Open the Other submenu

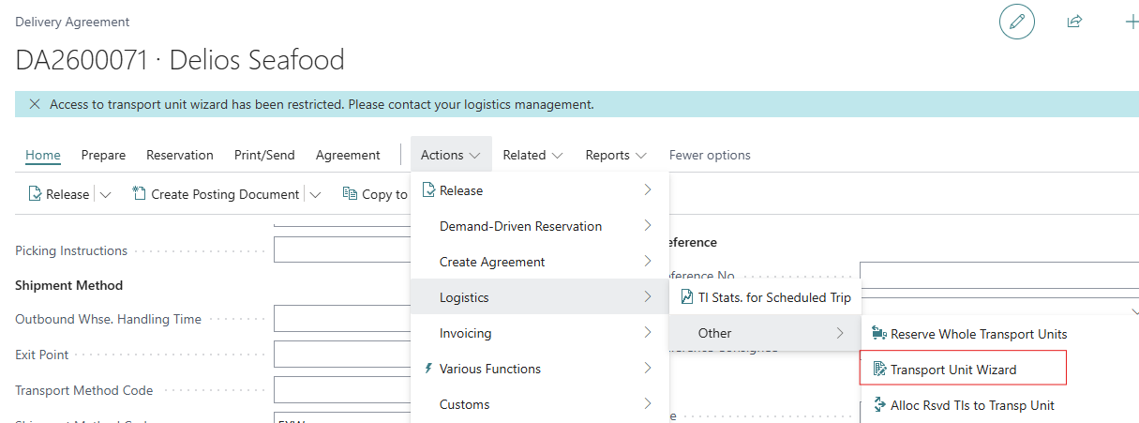(x=765, y=333)
